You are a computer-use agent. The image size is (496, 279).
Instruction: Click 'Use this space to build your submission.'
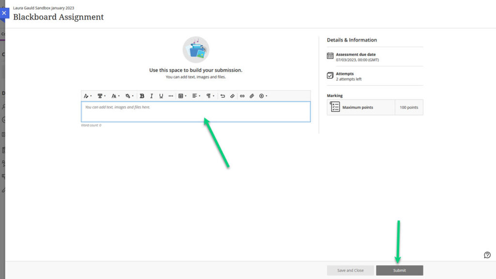pos(196,70)
